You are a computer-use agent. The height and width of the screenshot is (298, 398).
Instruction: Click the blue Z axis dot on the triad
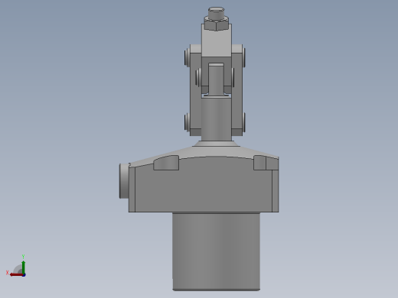click(24, 275)
